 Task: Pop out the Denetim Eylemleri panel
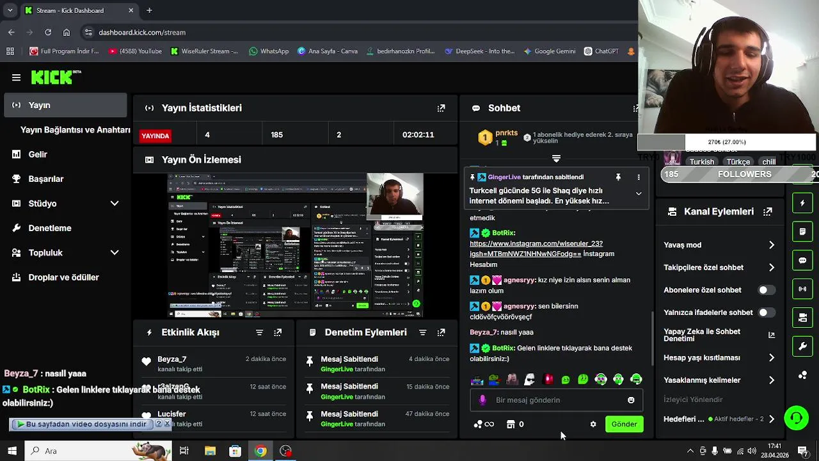[x=441, y=332]
